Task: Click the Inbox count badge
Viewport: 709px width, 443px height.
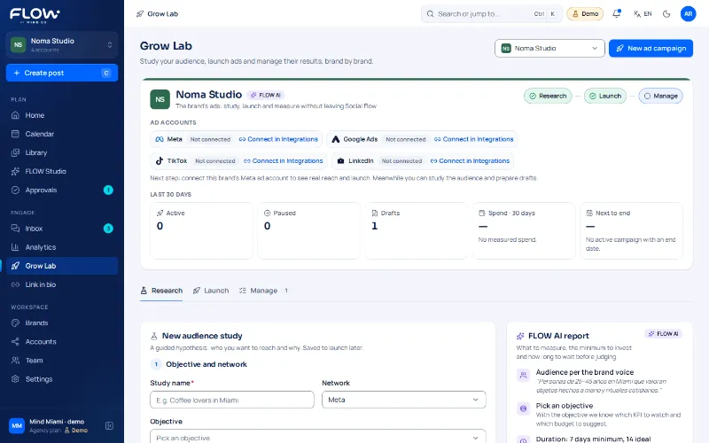Action: tap(108, 229)
